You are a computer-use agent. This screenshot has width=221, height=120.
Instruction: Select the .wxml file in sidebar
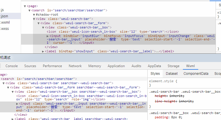[x=5, y=22]
